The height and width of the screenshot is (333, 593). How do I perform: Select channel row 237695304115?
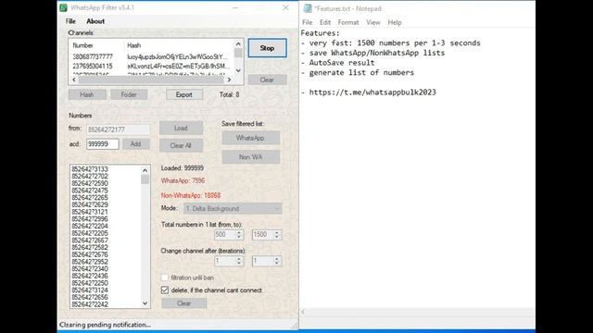click(x=151, y=66)
